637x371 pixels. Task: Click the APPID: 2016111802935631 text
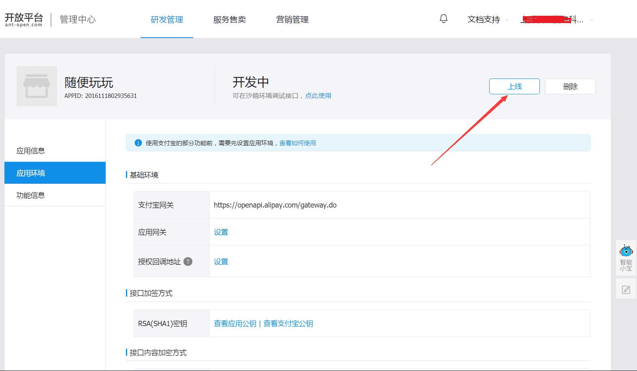(100, 96)
